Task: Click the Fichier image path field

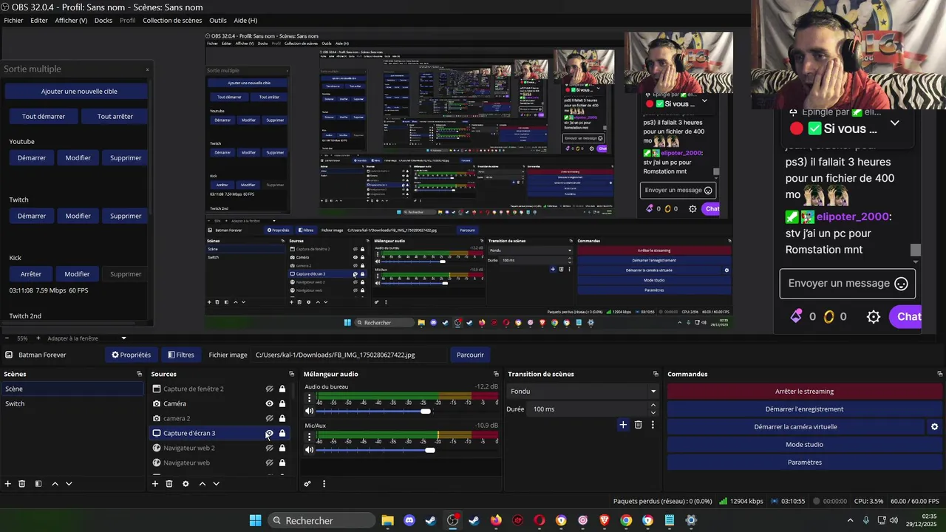Action: 350,355
